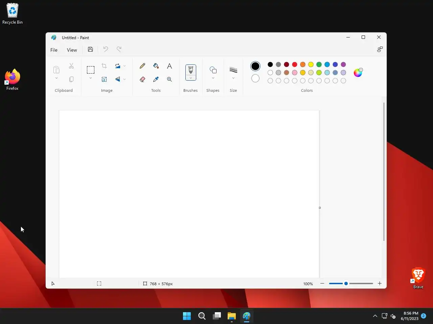This screenshot has height=324, width=433.
Task: Open File Explorer from the taskbar
Action: 232,316
